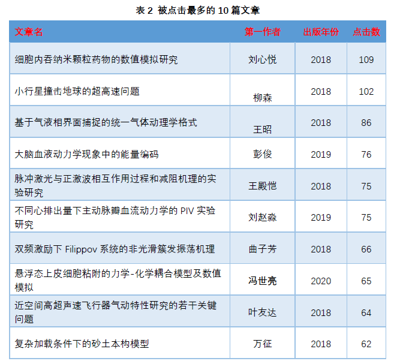Click author name 叶友达

(x=262, y=312)
